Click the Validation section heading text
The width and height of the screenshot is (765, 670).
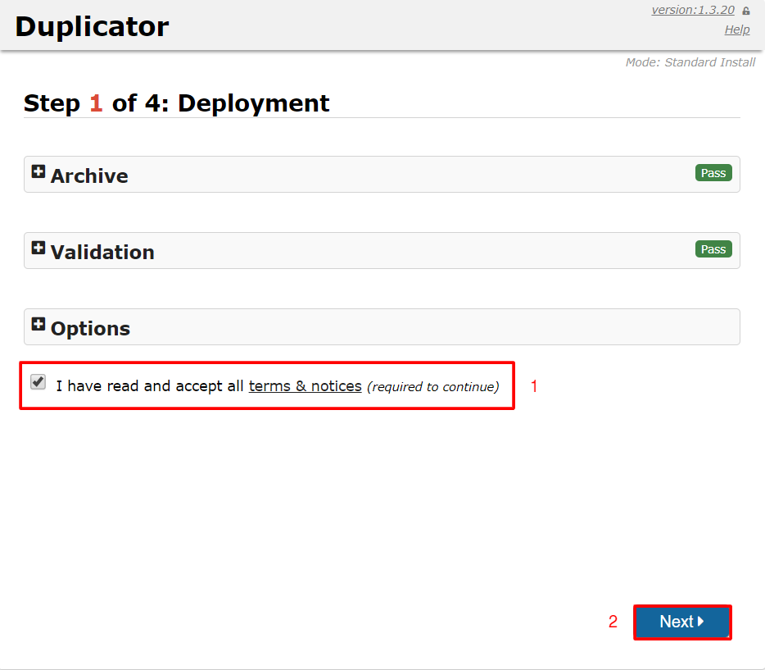click(102, 252)
